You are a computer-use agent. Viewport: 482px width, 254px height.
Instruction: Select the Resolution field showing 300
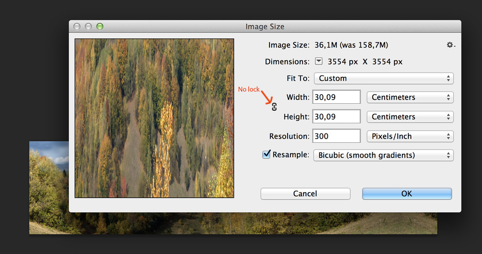336,136
